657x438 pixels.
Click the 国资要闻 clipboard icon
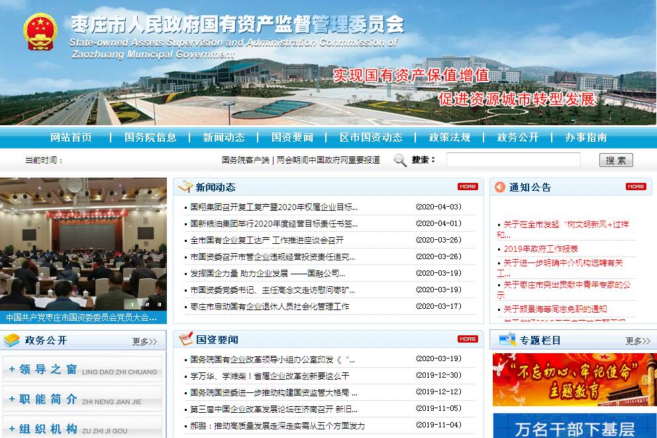[185, 339]
